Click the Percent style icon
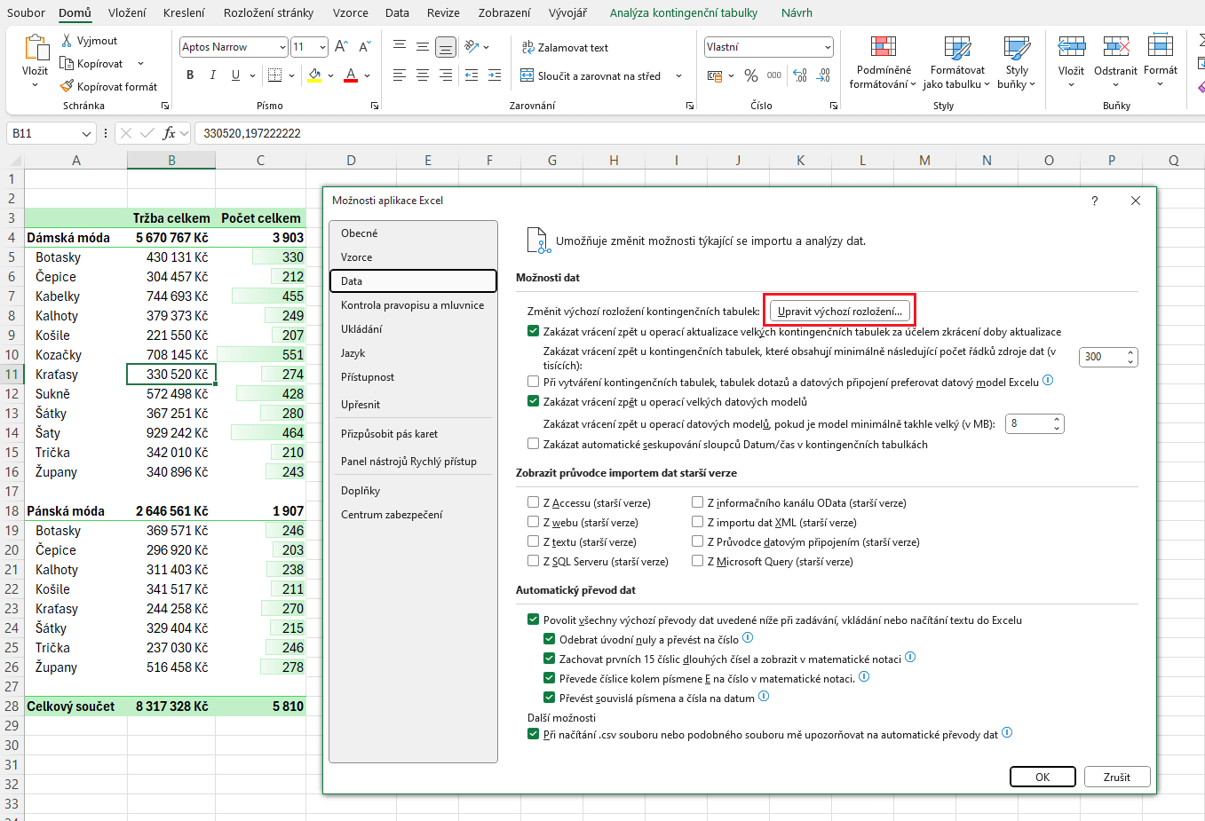1205x821 pixels. point(751,75)
